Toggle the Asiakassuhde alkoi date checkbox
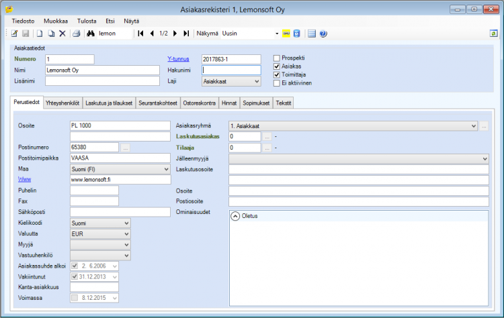Viewport: 504px width, 318px height. click(75, 266)
